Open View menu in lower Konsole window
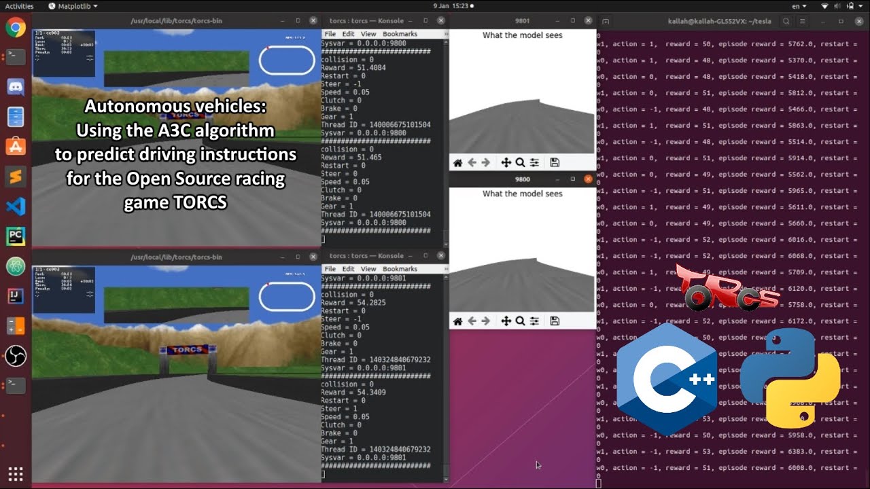The image size is (870, 489). click(x=368, y=269)
